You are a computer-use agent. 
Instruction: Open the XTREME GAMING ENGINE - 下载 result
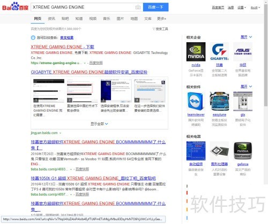[x=62, y=47]
